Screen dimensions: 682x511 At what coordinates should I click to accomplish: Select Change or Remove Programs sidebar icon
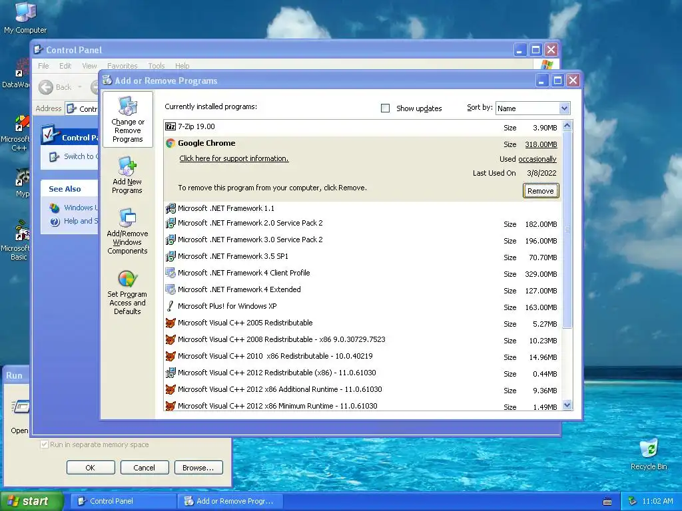[x=127, y=120]
